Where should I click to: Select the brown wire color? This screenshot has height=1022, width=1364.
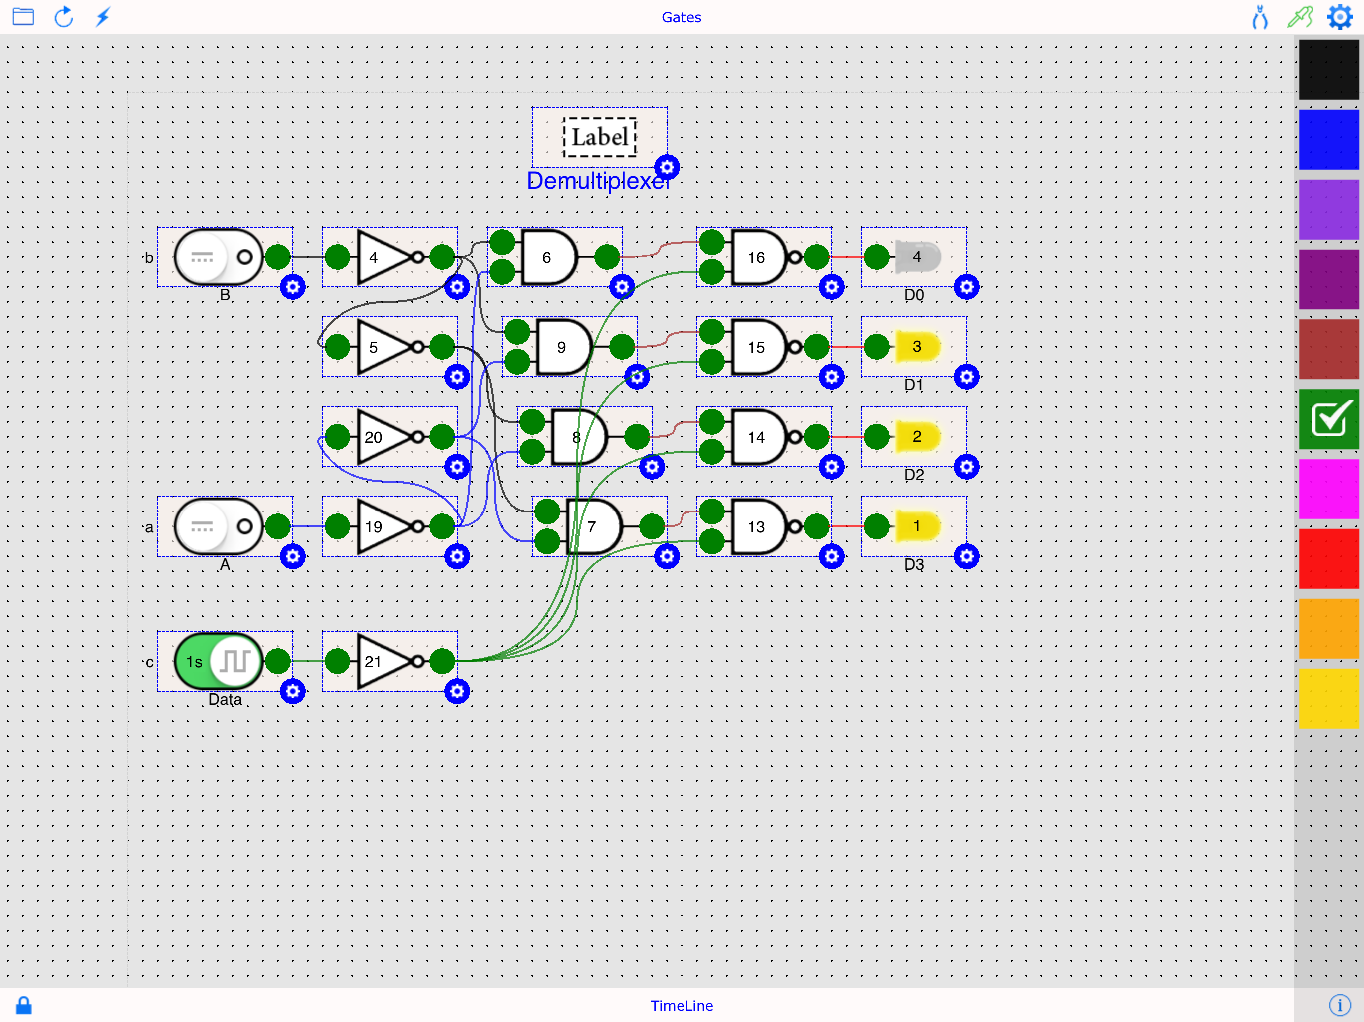click(1328, 349)
